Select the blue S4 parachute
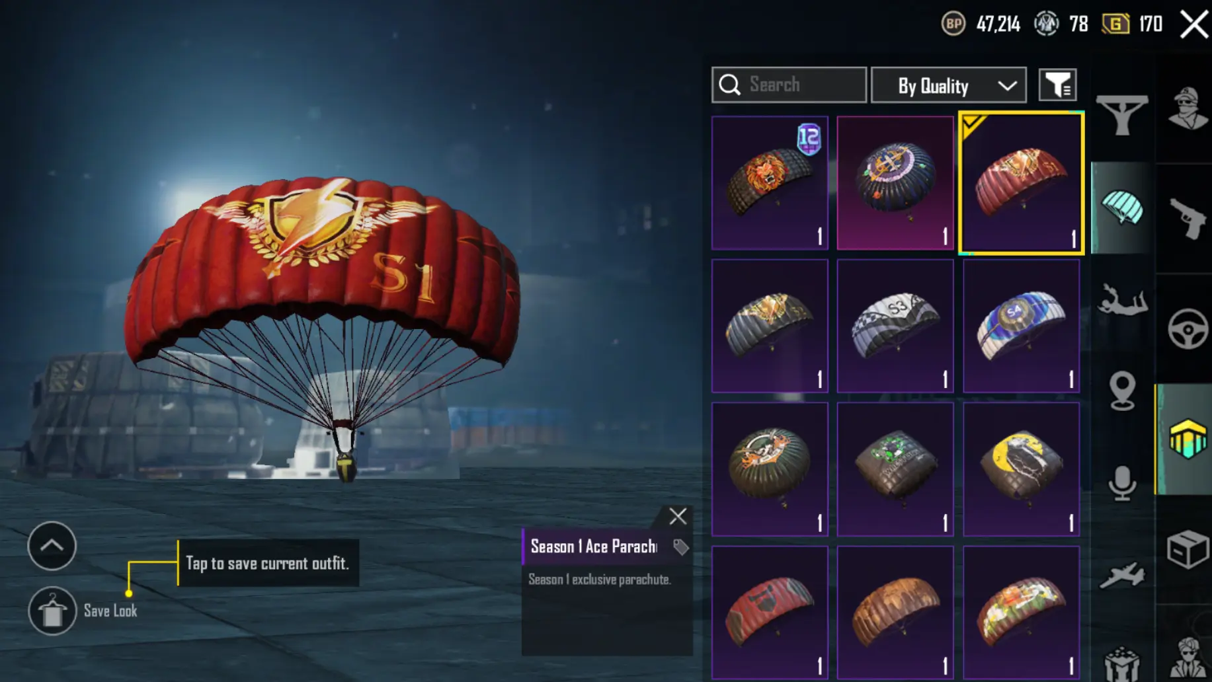 pos(1022,326)
